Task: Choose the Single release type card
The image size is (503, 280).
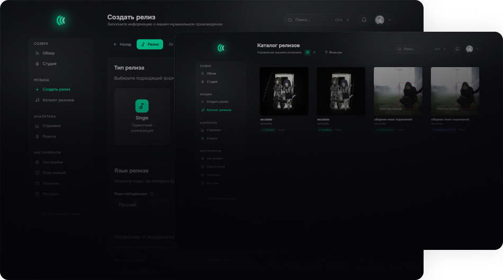Action: [142, 116]
